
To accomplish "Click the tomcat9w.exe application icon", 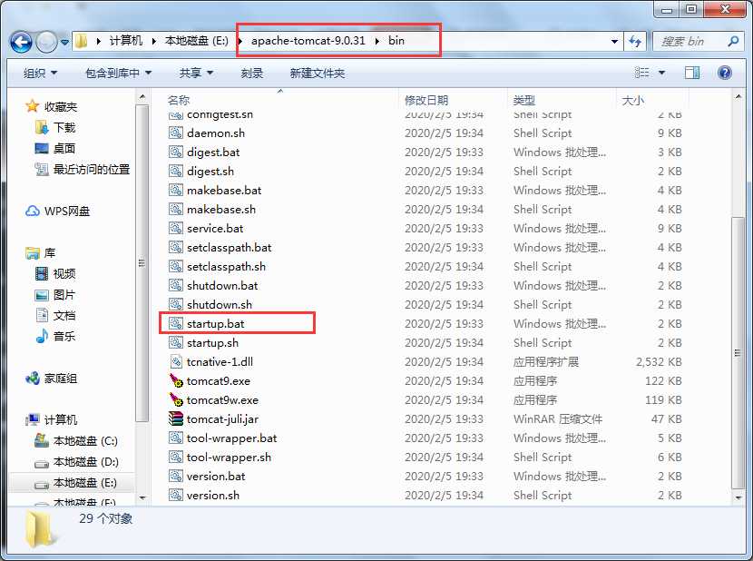I will click(x=176, y=399).
